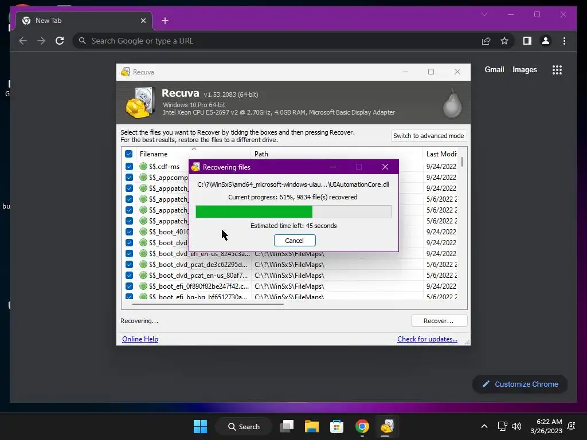Show hidden system tray icons
Image resolution: width=587 pixels, height=440 pixels.
tap(484, 426)
